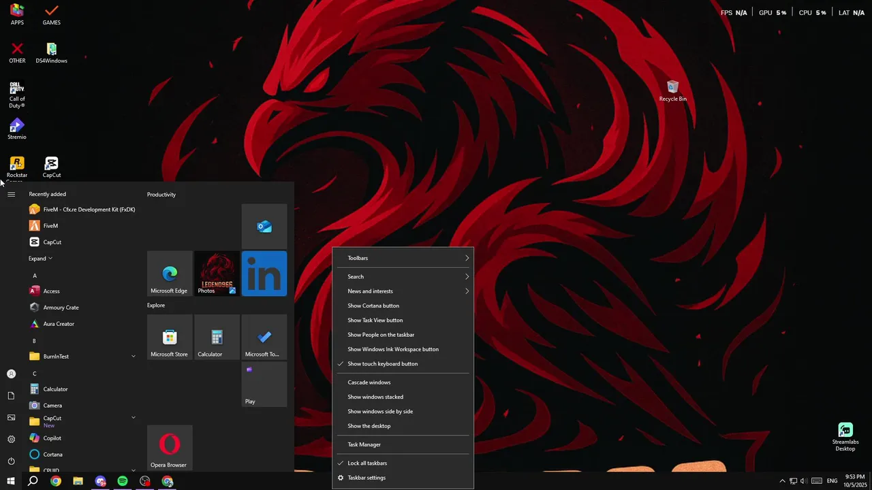Choose Show windows side by side
Image resolution: width=872 pixels, height=490 pixels.
403,411
